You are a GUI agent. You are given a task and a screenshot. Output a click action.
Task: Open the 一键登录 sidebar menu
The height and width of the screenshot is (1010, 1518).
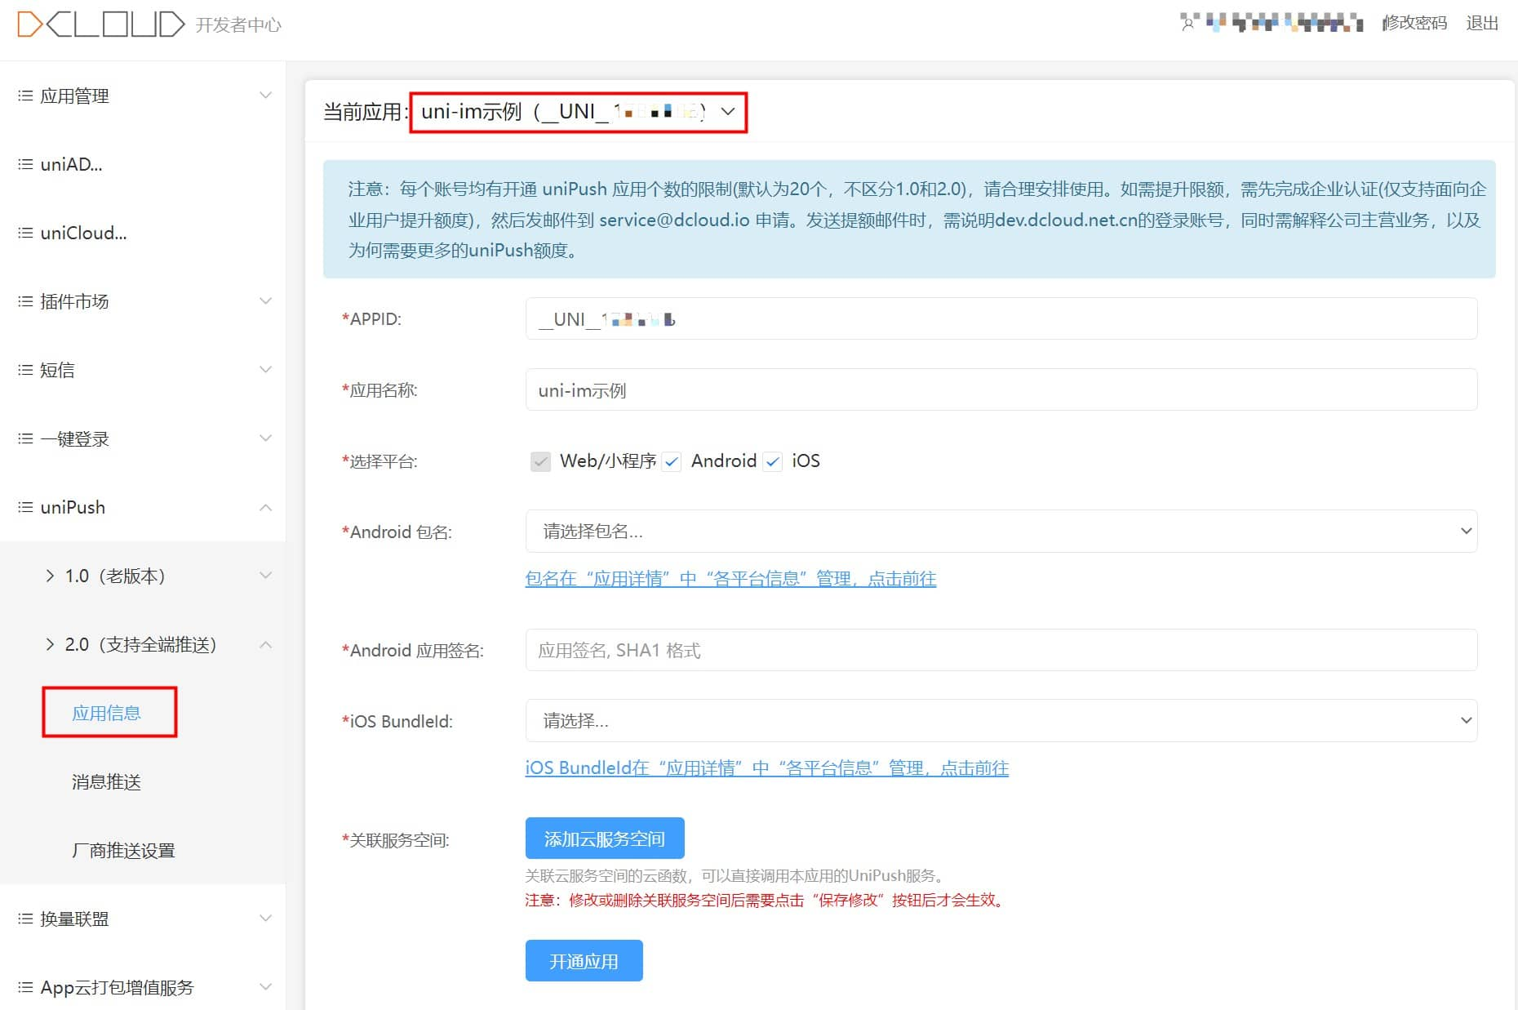pyautogui.click(x=143, y=438)
